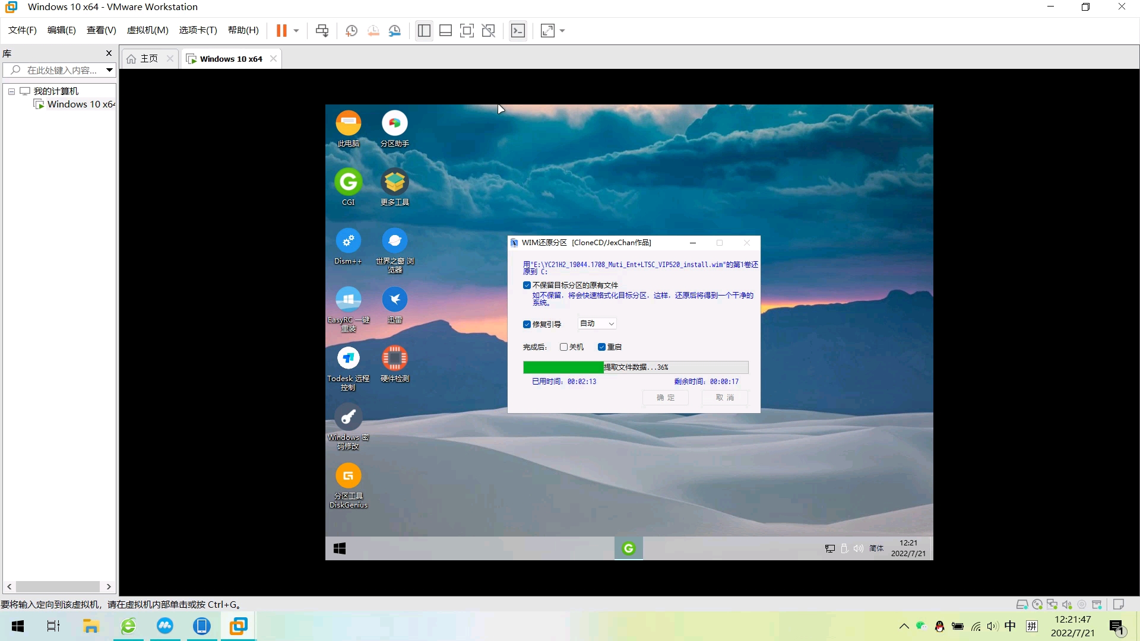Image resolution: width=1140 pixels, height=641 pixels.
Task: Open the snapshot manager icon
Action: point(395,30)
